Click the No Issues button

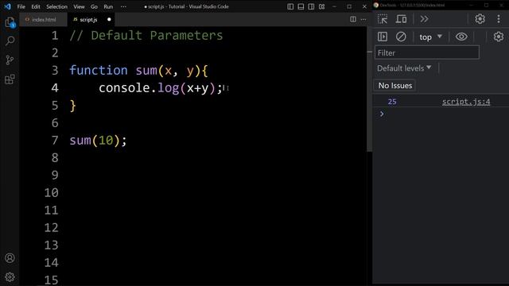click(394, 85)
